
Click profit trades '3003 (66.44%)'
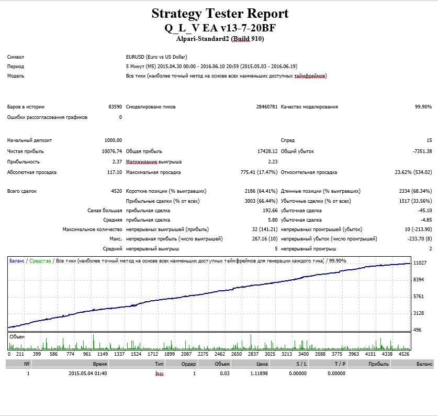click(261, 201)
